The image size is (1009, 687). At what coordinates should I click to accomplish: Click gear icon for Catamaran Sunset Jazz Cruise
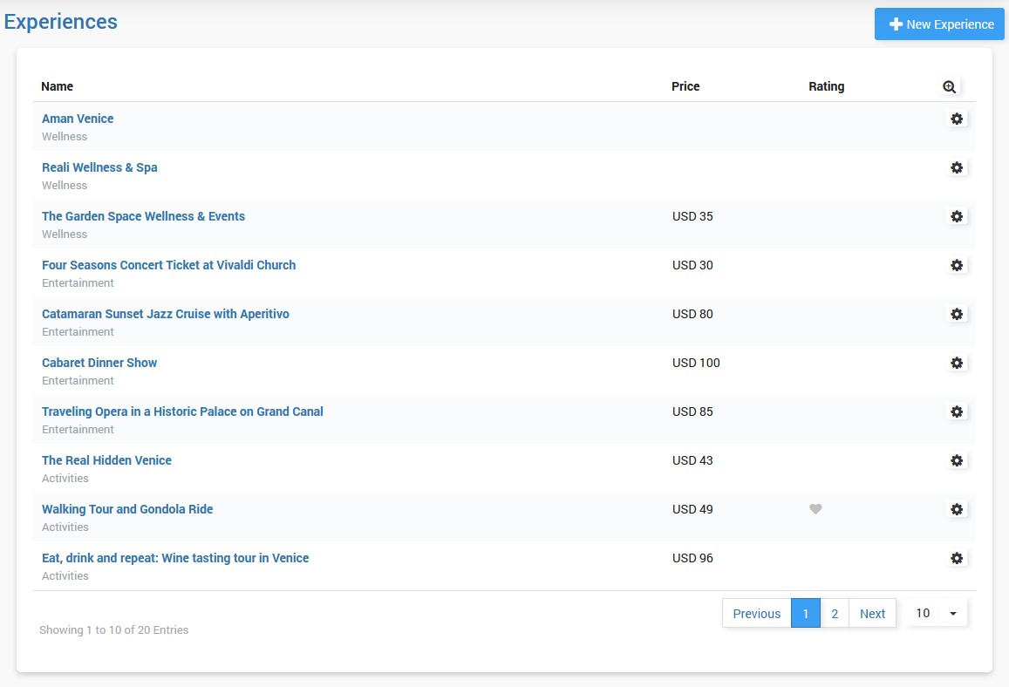(957, 314)
